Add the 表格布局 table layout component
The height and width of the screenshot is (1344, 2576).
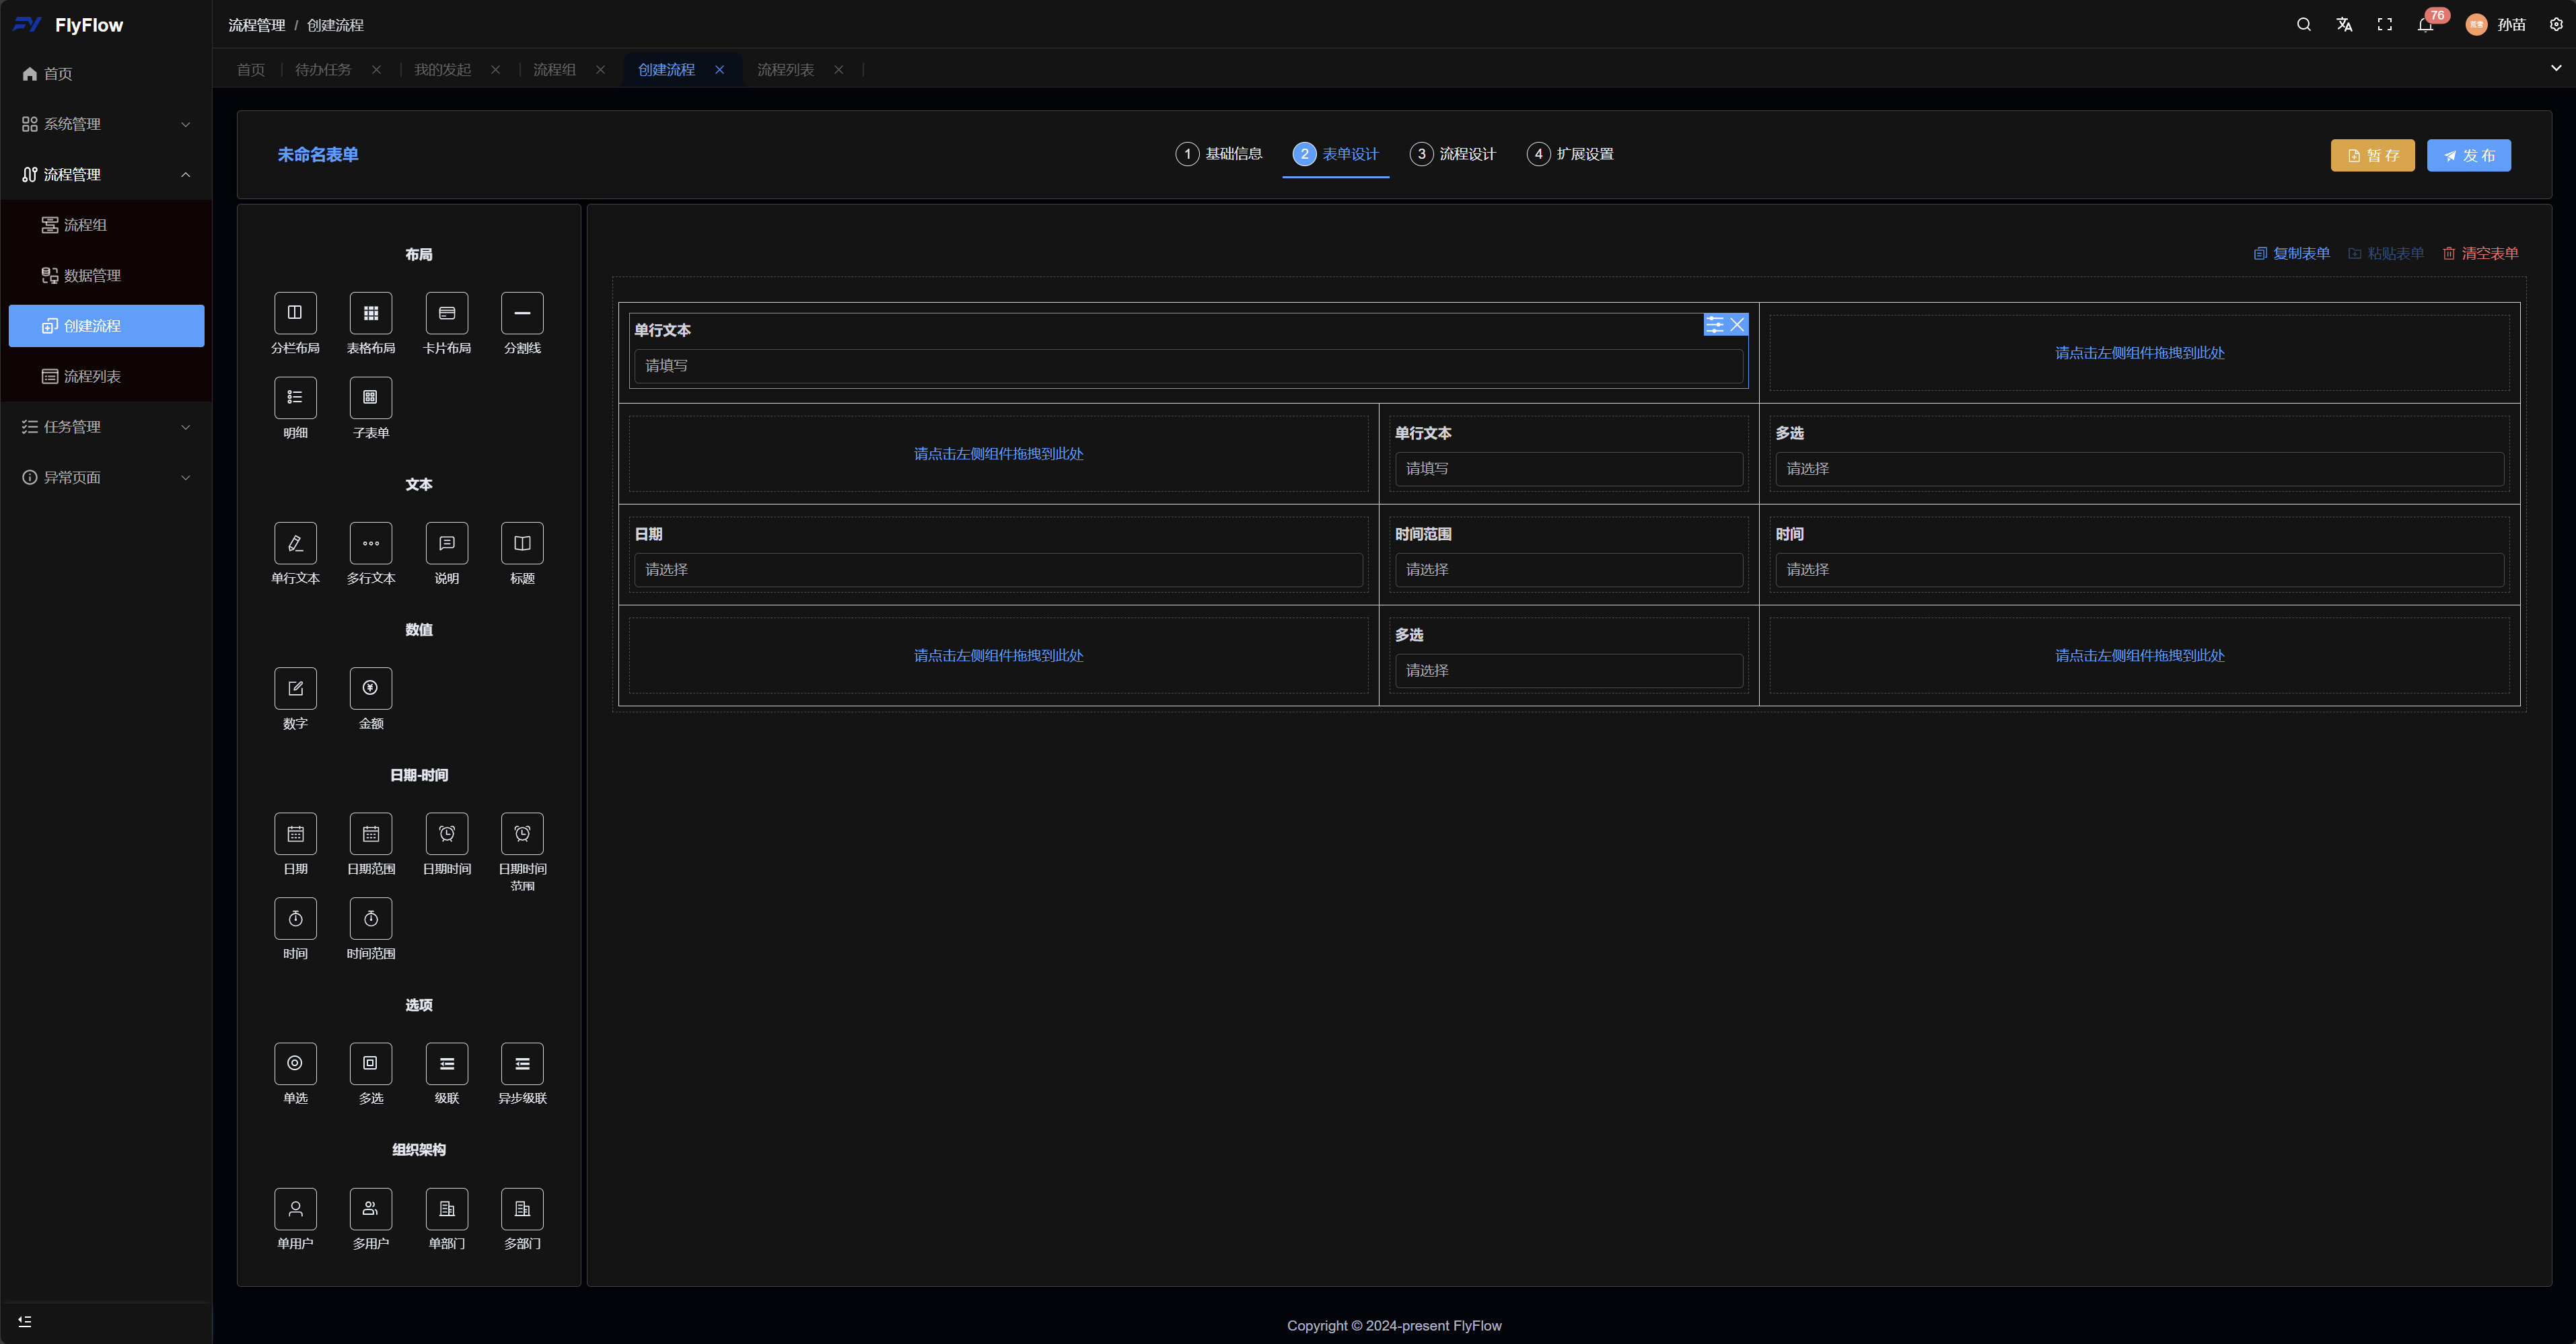point(371,313)
